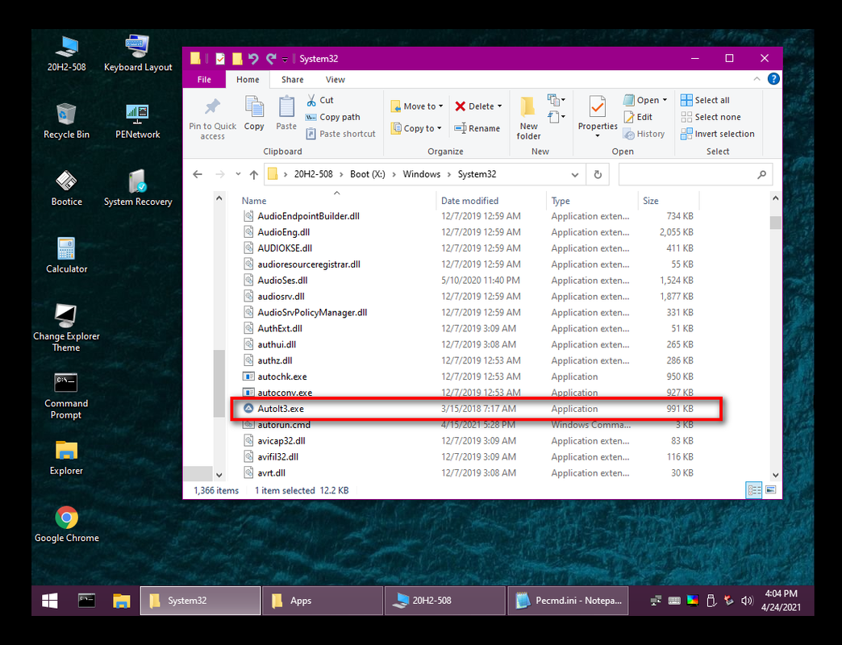Collapse the ribbon with chevron
Viewport: 842px width, 645px height.
(757, 79)
